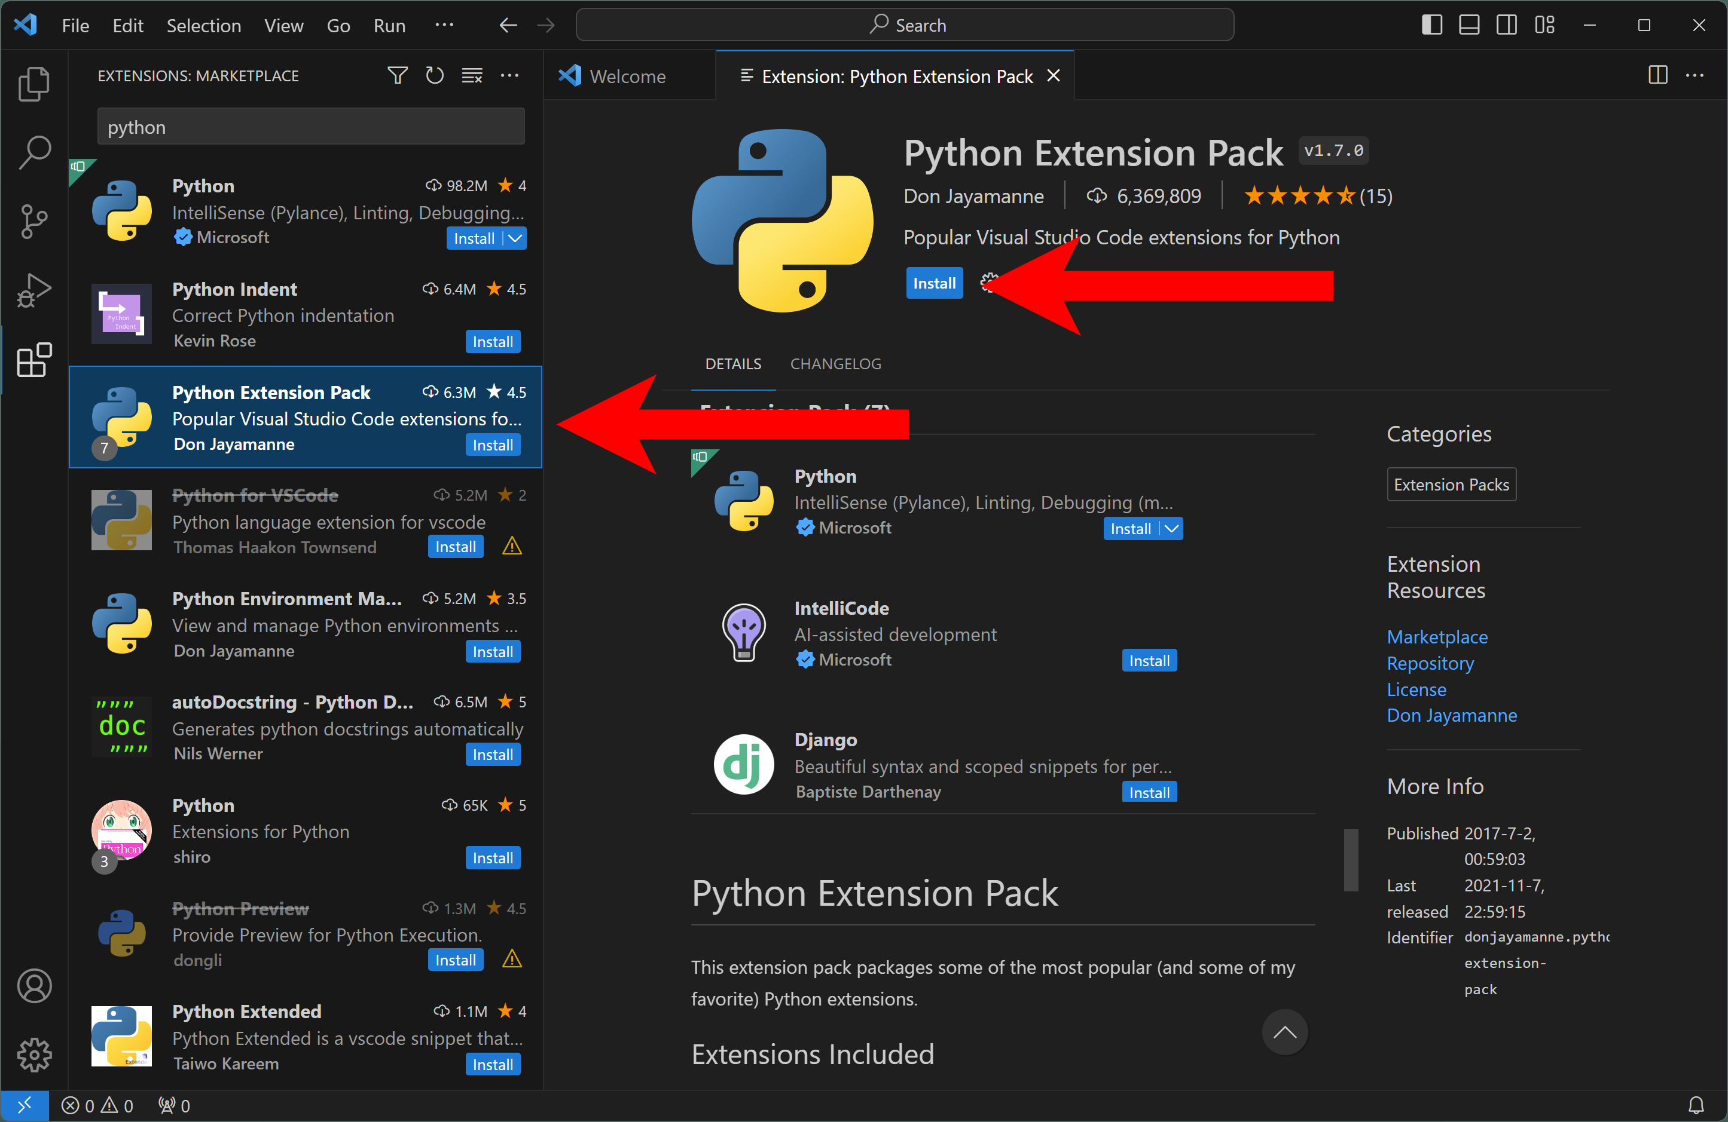Screen dimensions: 1728x1122
Task: Install shiro's Python extension
Action: 492,858
